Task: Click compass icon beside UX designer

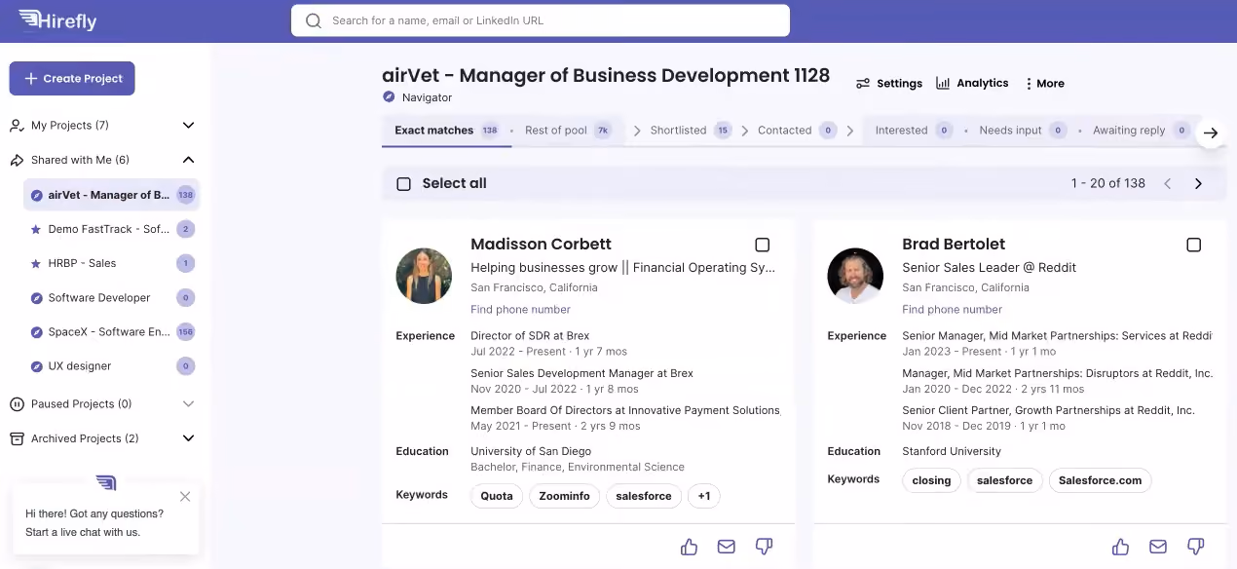Action: pyautogui.click(x=36, y=366)
